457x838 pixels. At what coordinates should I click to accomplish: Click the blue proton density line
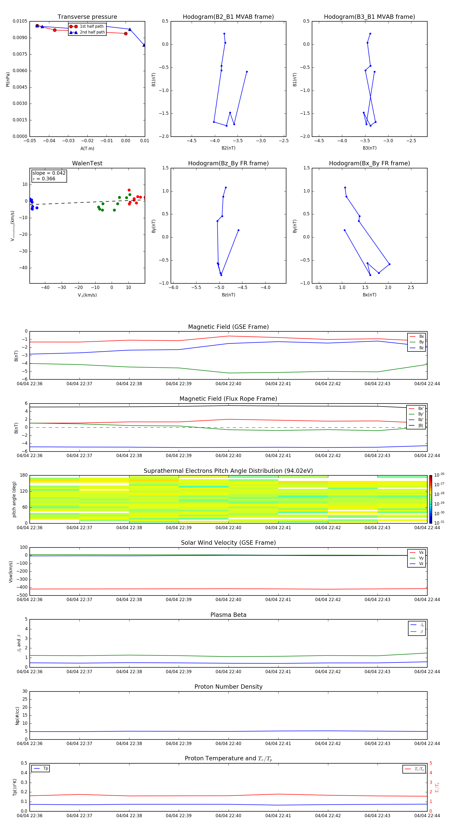[x=228, y=731]
